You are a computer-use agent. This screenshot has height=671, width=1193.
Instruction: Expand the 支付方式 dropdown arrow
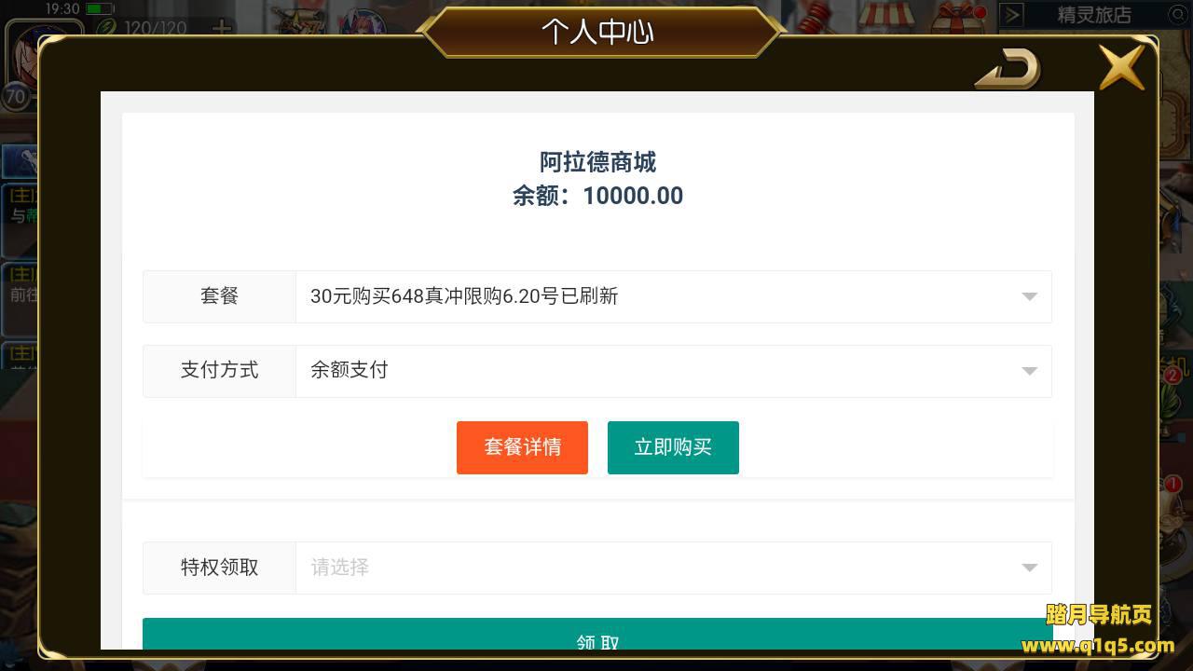tap(1029, 371)
